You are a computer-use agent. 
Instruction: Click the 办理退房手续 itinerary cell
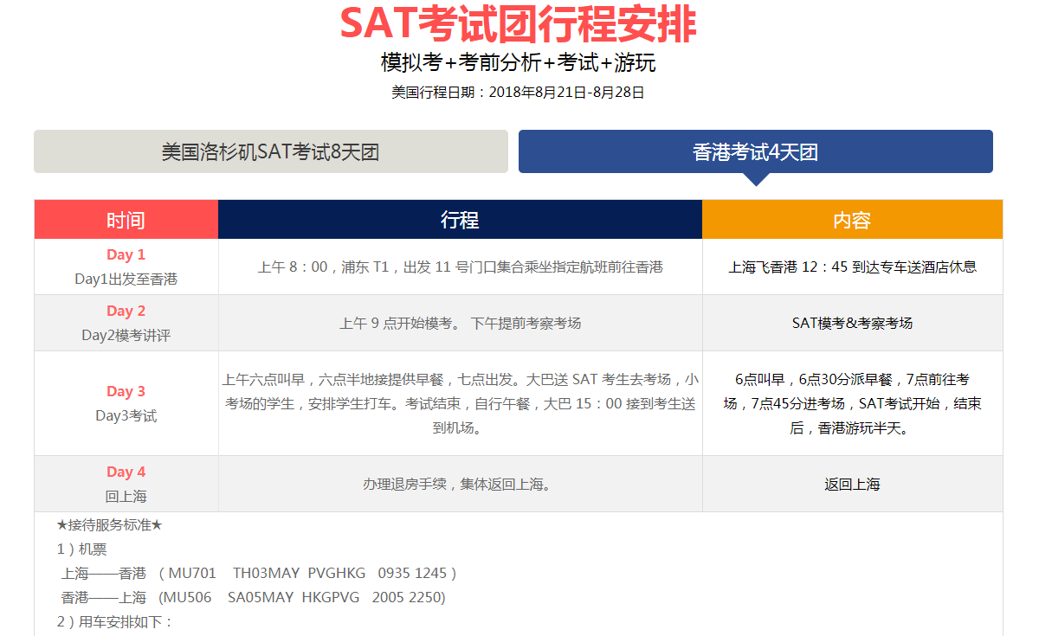[460, 485]
